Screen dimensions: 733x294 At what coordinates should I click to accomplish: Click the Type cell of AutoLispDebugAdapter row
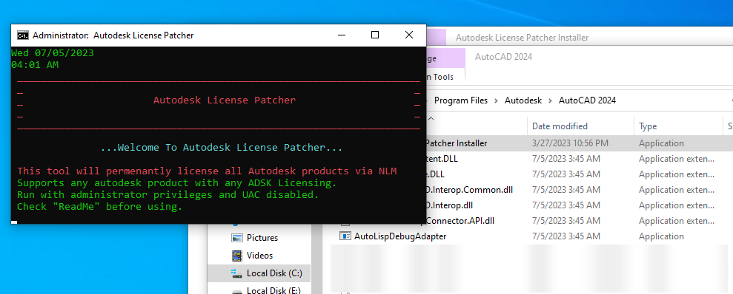tap(661, 236)
